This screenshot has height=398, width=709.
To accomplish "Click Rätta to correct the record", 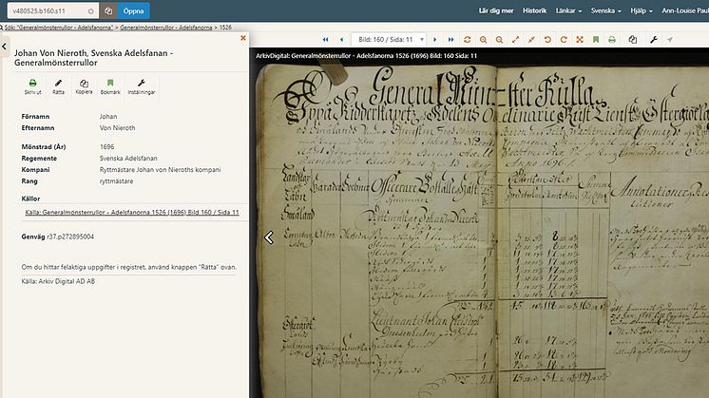I will tap(58, 86).
